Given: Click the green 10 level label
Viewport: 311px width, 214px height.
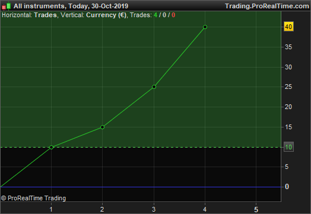Looking at the screenshot, I should [288, 147].
